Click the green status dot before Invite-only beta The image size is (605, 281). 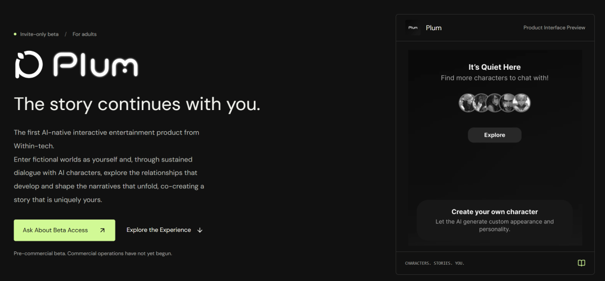click(x=15, y=34)
